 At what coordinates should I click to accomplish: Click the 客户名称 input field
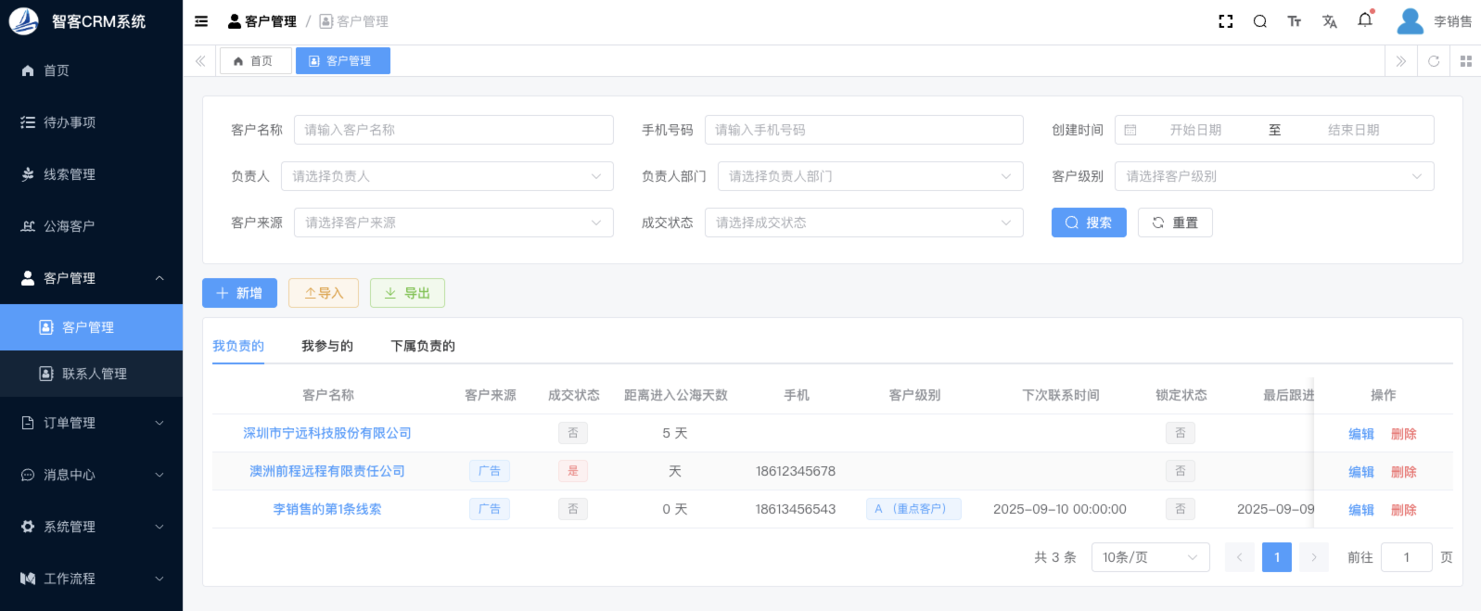[x=453, y=130]
